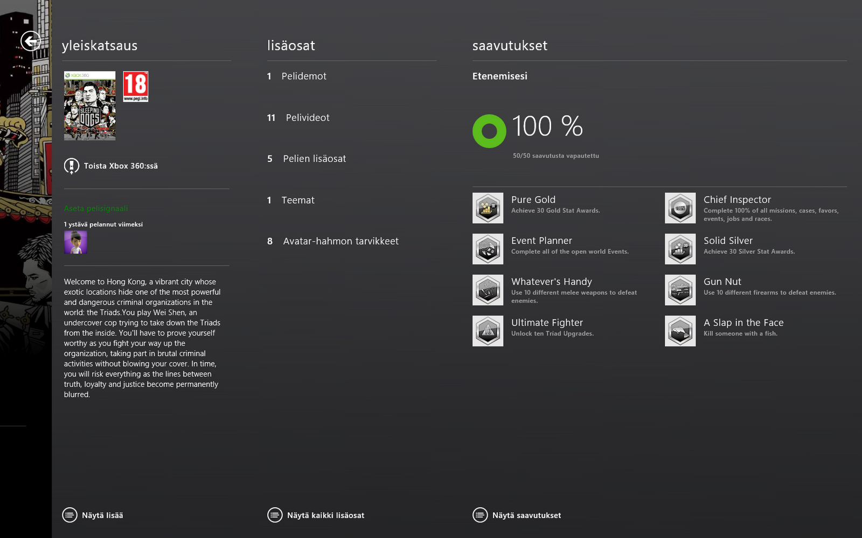Image resolution: width=862 pixels, height=538 pixels.
Task: Click the Näytä saavutukset list icon
Action: pos(480,515)
